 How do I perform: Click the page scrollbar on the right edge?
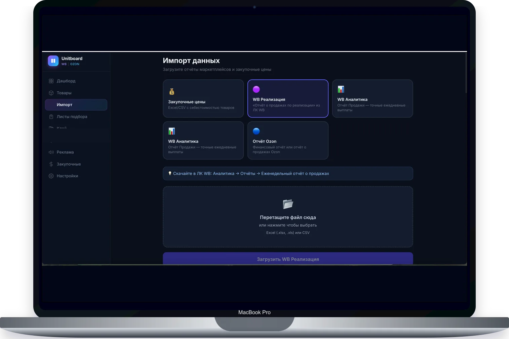coord(466,73)
